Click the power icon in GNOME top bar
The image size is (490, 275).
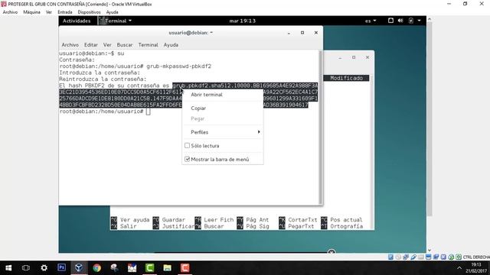point(411,21)
